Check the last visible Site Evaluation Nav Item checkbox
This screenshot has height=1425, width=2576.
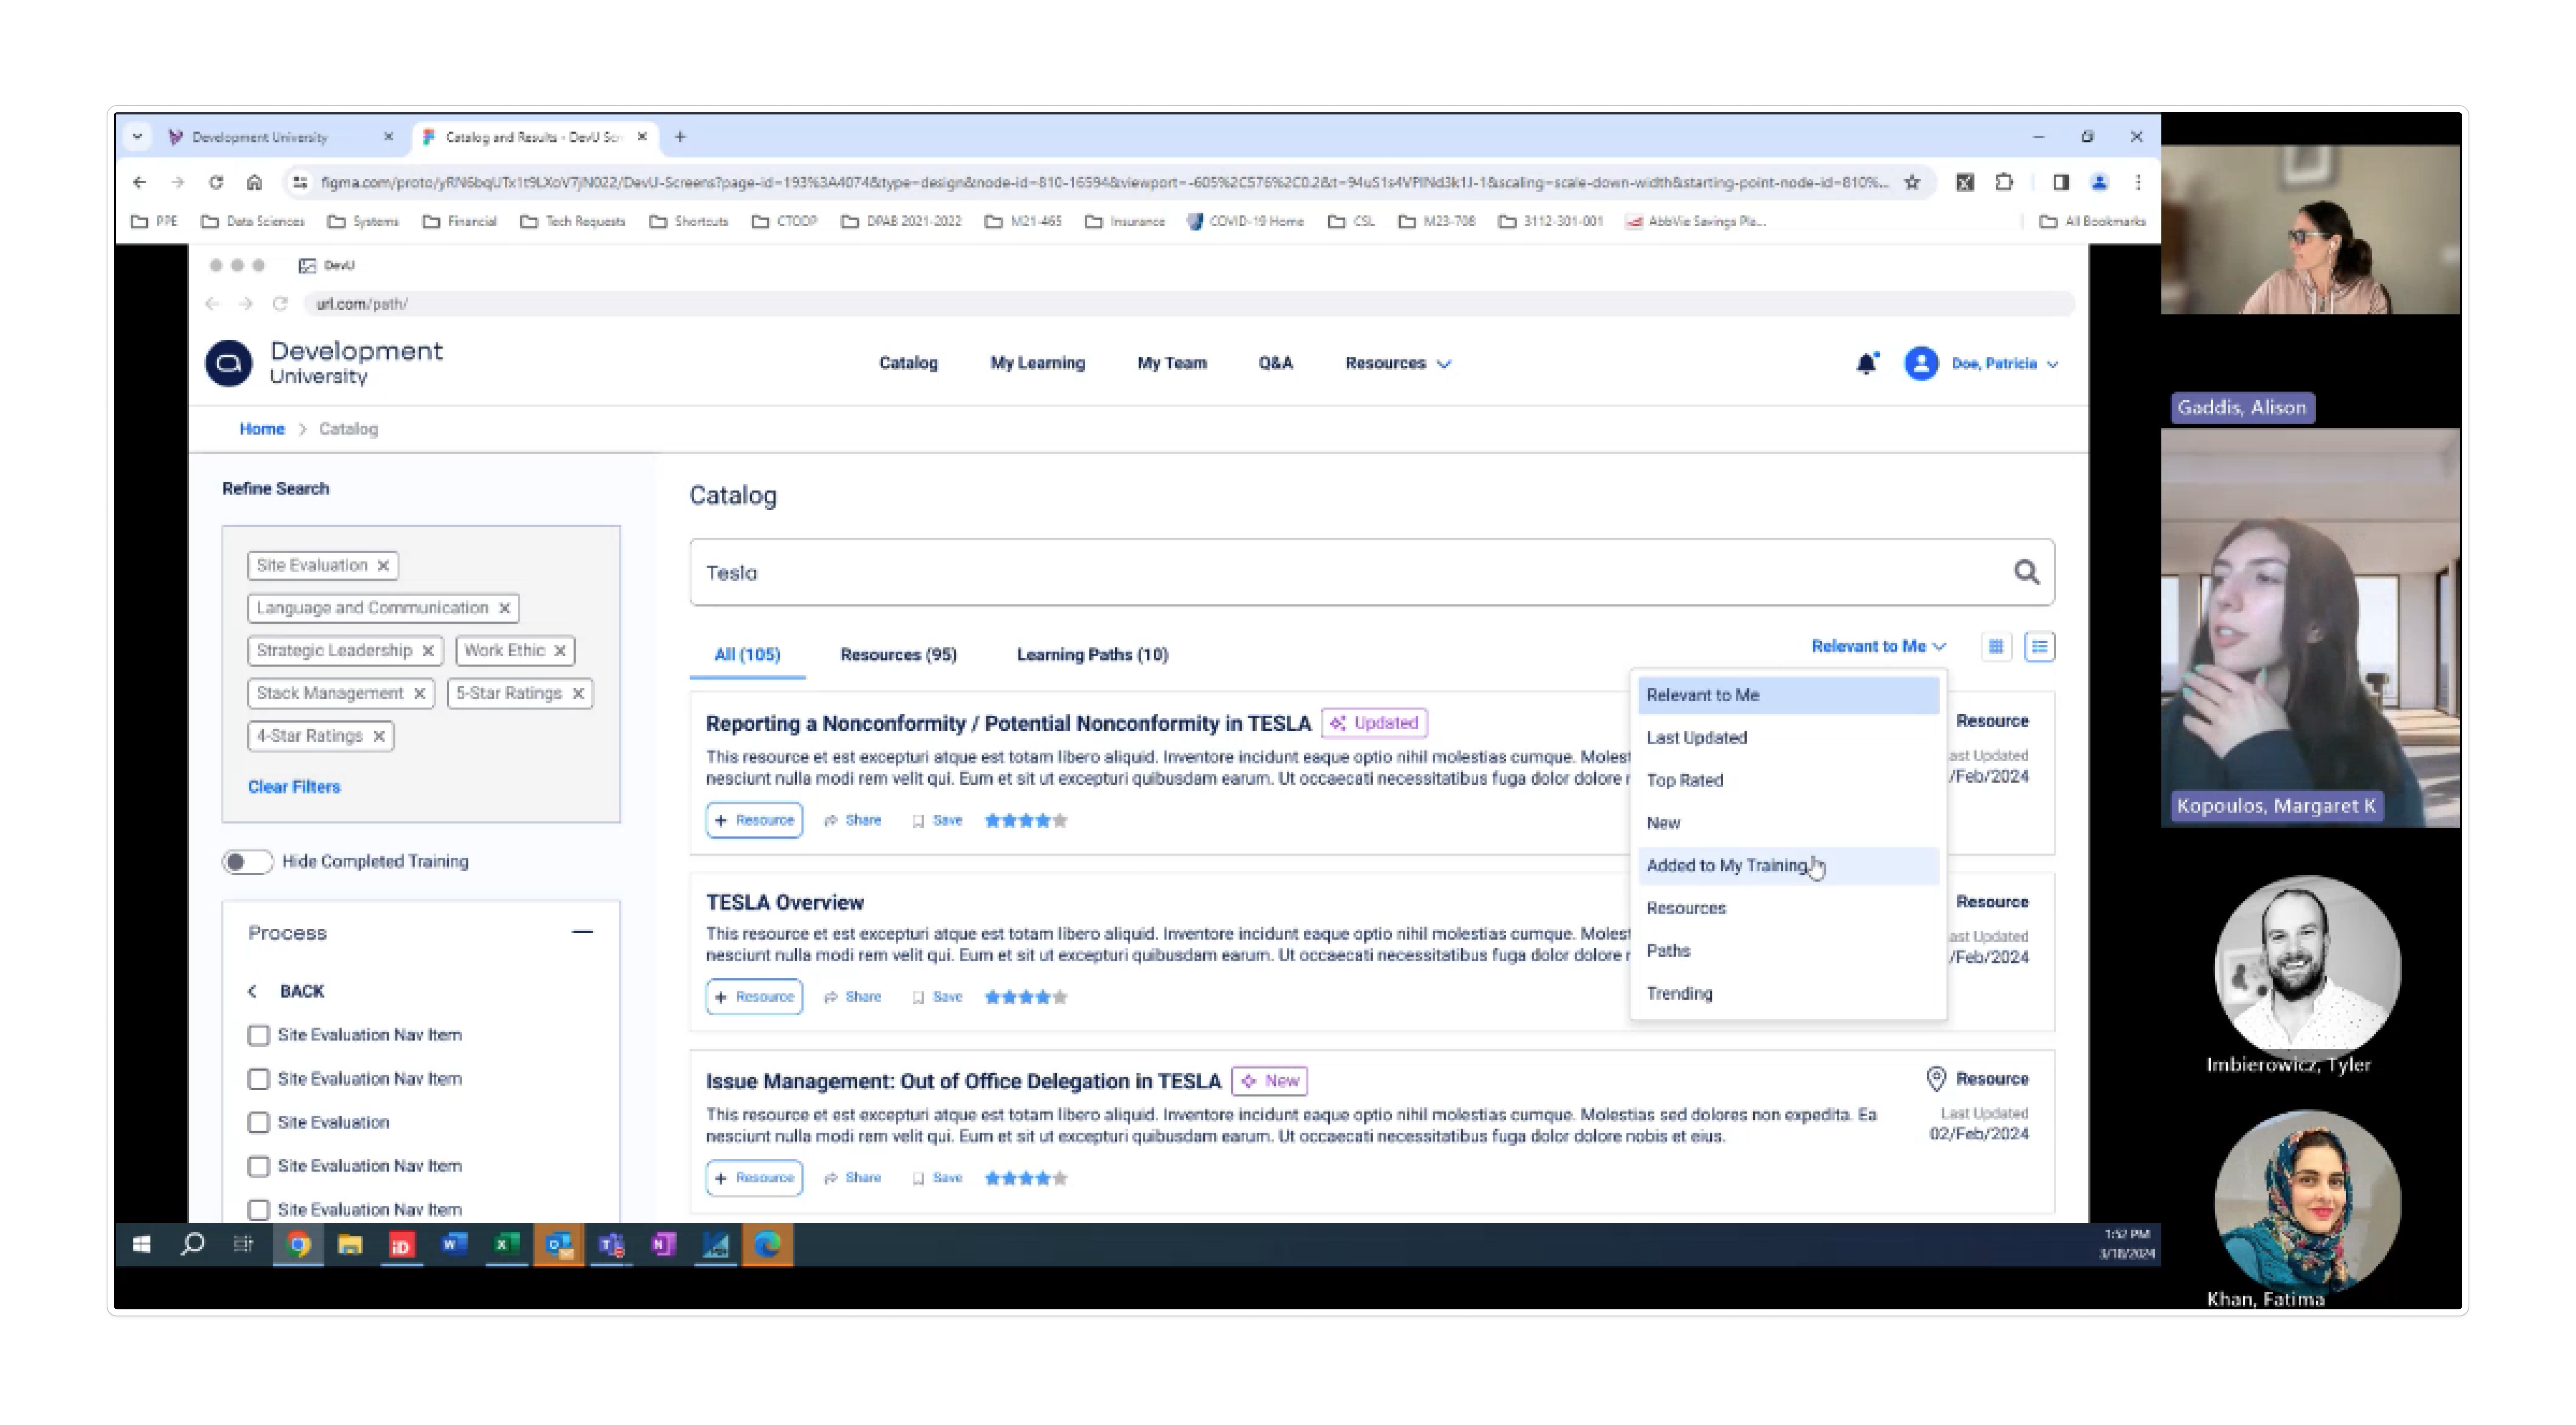[x=259, y=1210]
